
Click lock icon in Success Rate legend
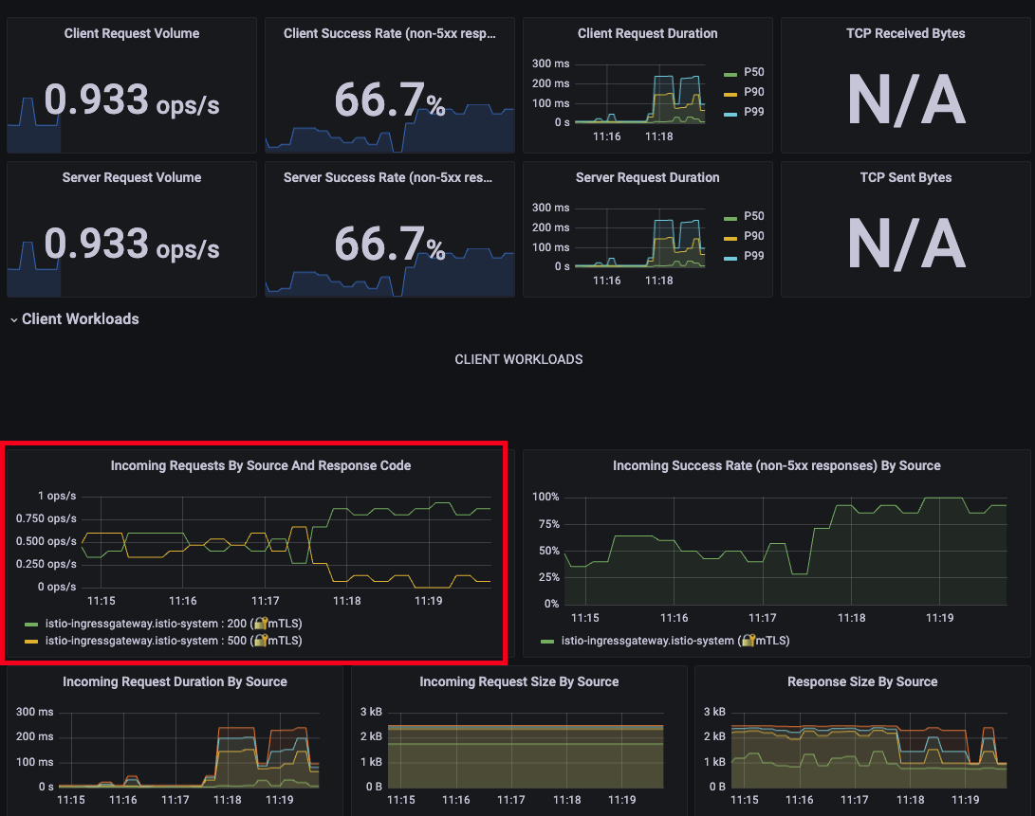[748, 641]
